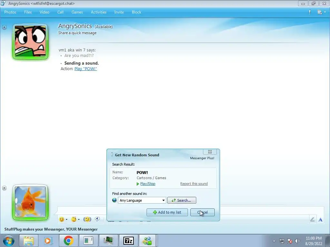Open 7-Zip from the taskbar

(128, 241)
